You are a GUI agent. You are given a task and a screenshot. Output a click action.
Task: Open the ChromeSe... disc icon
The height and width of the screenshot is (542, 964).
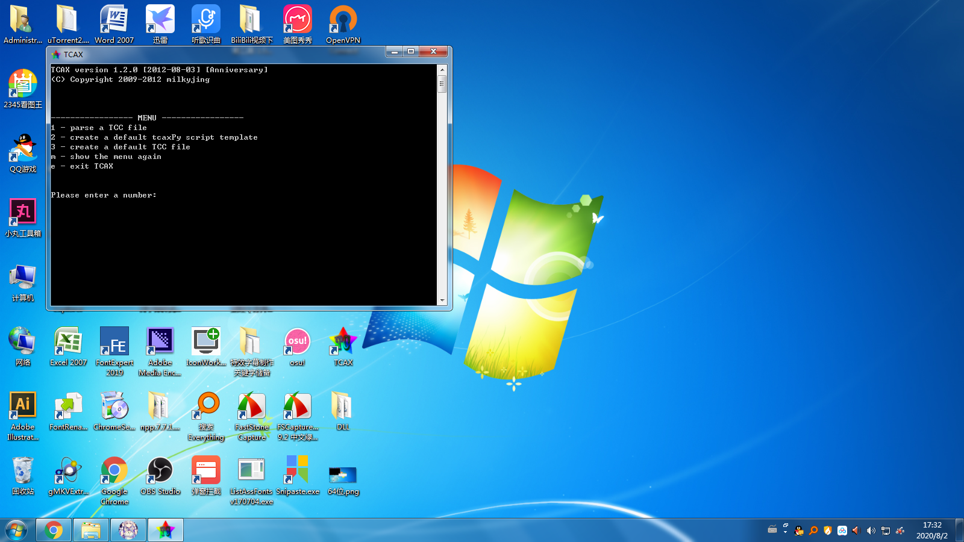(114, 411)
